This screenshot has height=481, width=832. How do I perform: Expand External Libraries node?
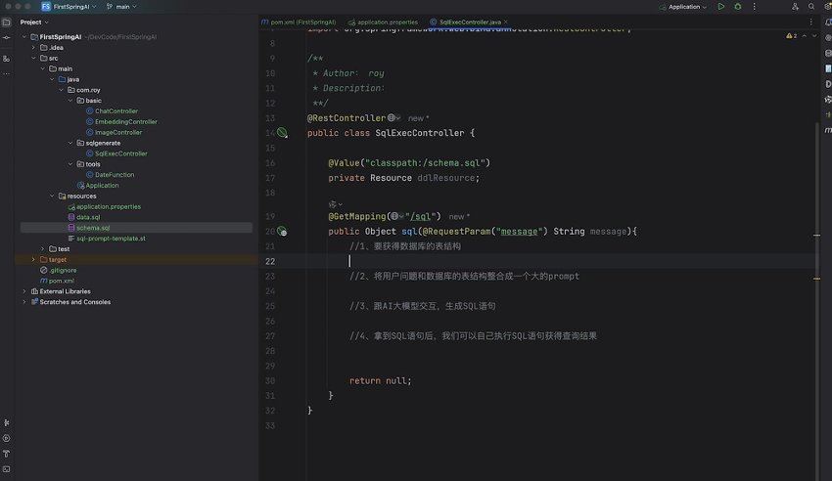point(23,290)
